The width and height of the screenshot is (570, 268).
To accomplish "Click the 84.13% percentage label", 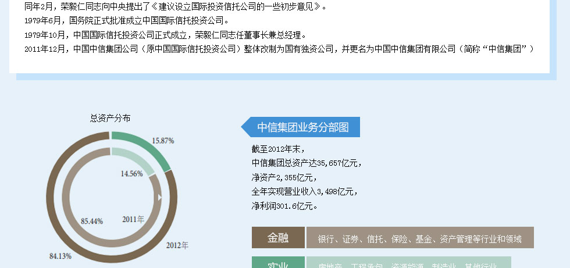I will 60,256.
